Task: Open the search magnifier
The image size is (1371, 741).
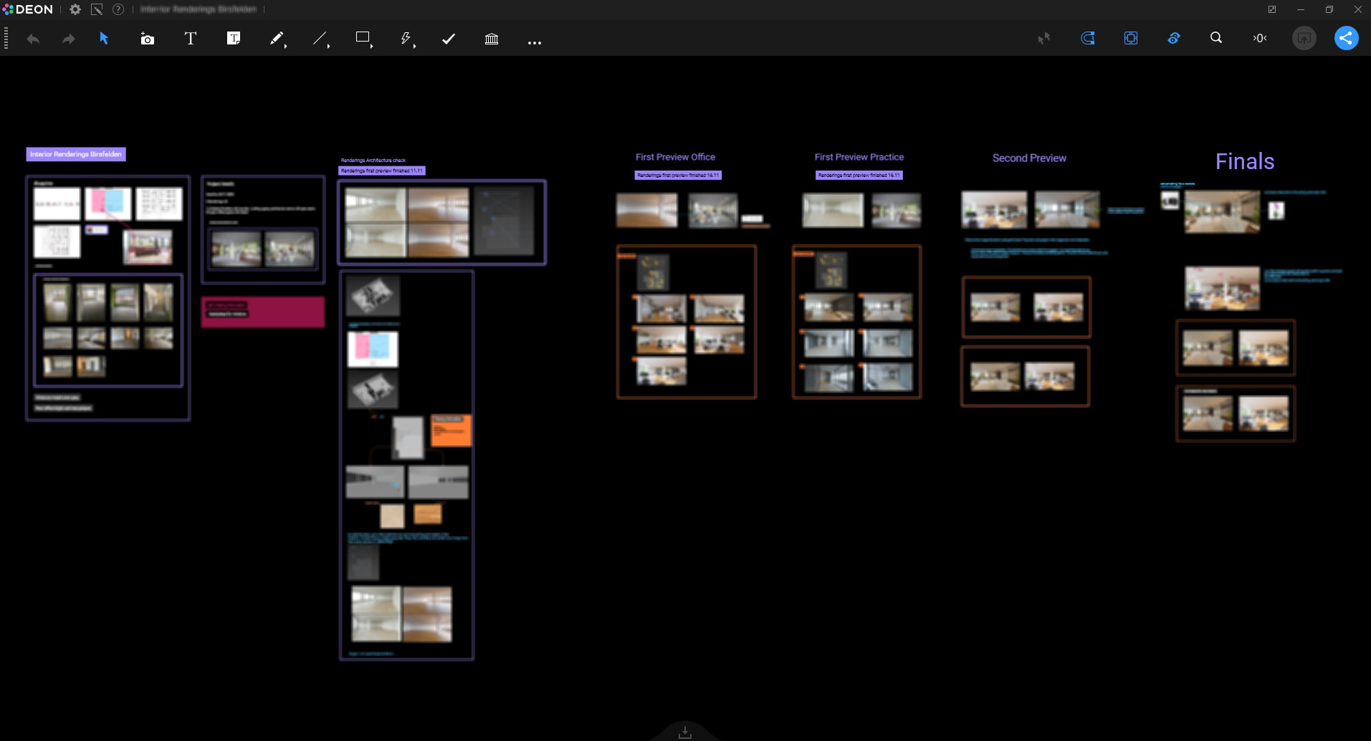Action: click(1216, 38)
